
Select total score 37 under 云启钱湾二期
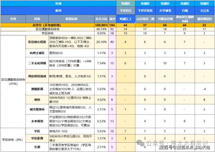[x=145, y=25]
